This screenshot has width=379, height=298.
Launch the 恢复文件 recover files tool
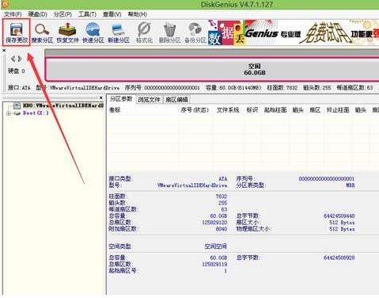pos(67,32)
